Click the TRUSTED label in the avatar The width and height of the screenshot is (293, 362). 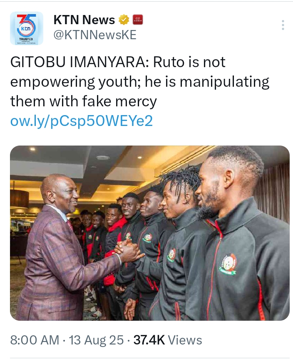(26, 39)
